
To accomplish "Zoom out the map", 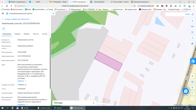I will click(x=192, y=99).
